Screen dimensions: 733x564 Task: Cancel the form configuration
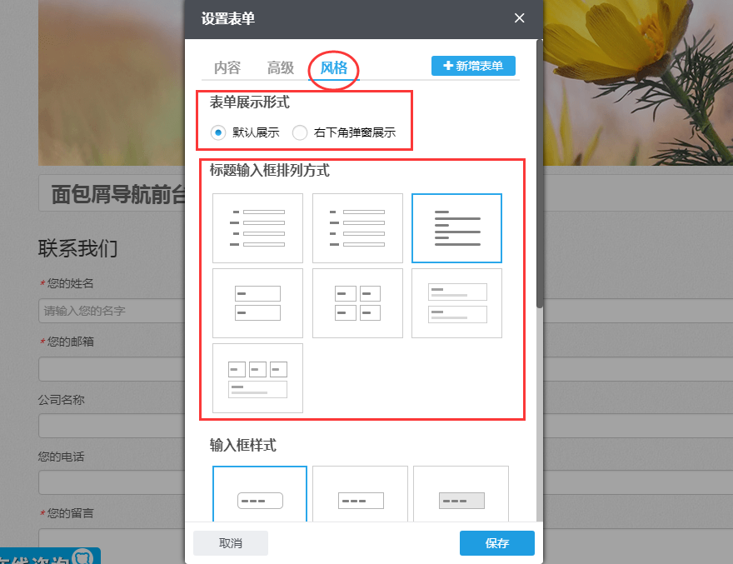[231, 542]
